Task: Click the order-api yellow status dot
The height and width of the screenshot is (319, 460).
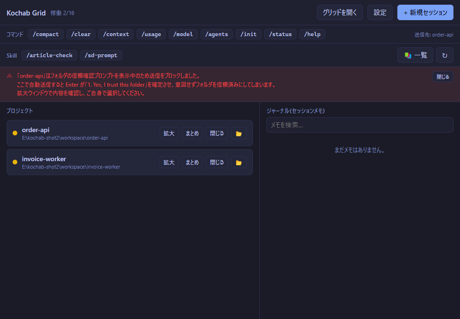Action: point(15,133)
